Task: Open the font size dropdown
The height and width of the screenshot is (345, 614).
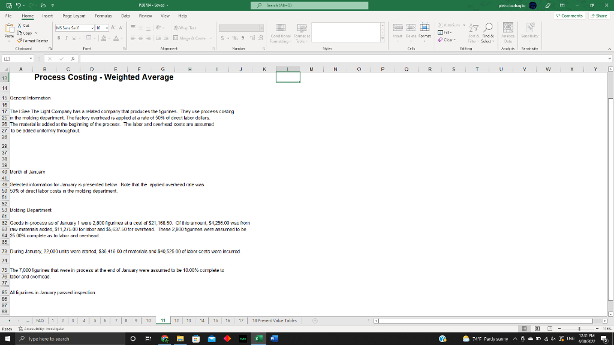Action: tap(107, 28)
